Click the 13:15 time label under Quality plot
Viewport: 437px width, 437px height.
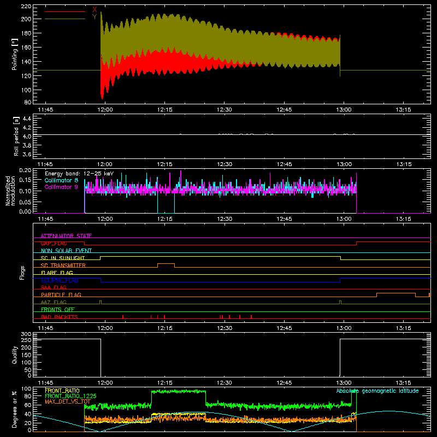click(x=403, y=383)
